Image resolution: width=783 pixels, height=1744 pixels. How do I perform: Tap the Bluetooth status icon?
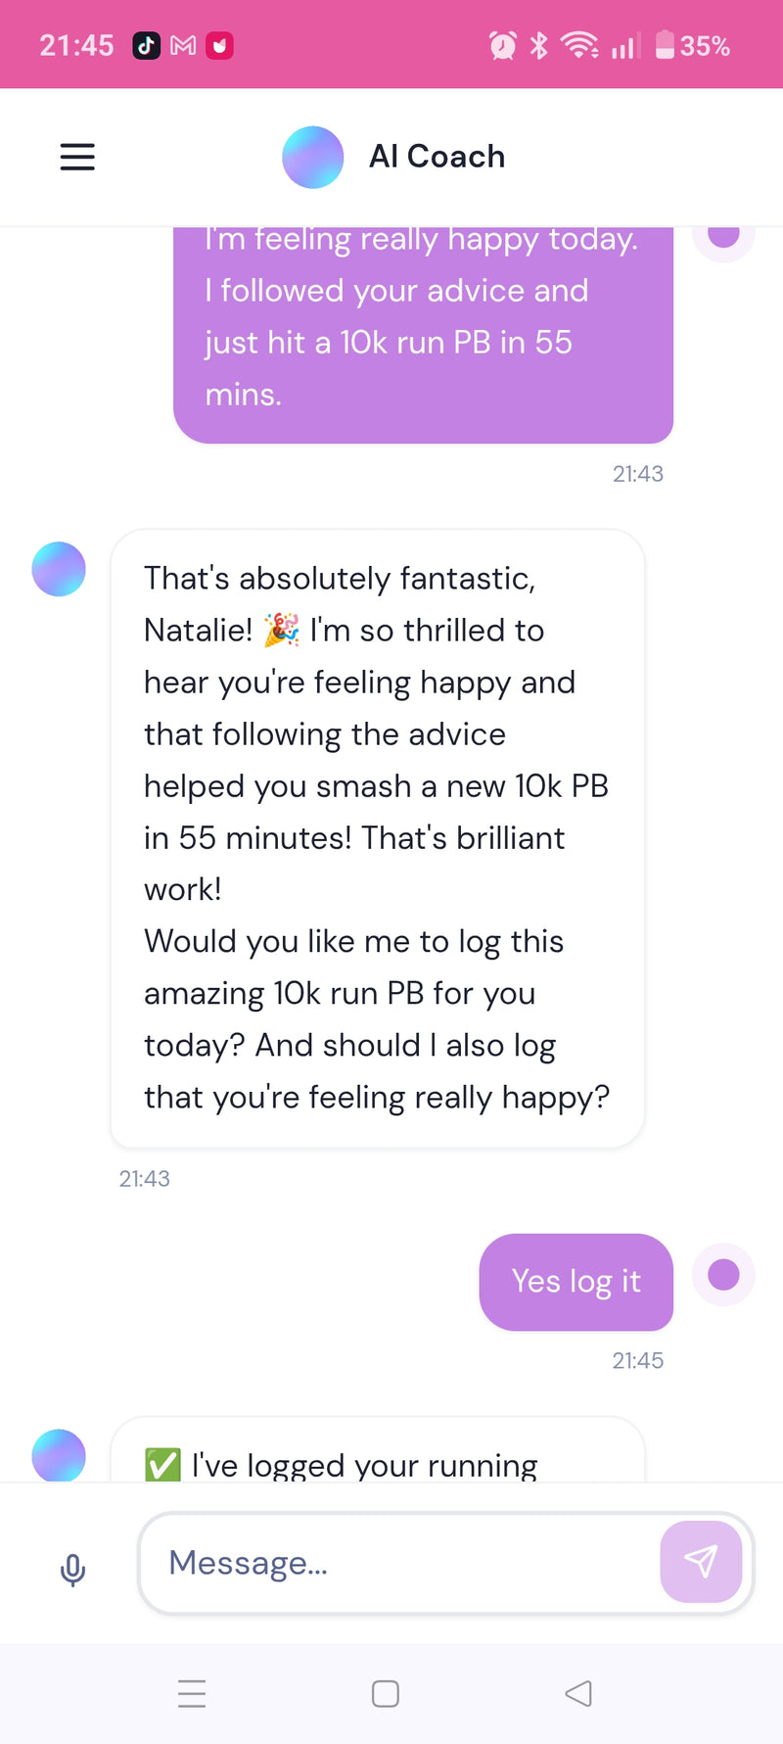(x=538, y=46)
